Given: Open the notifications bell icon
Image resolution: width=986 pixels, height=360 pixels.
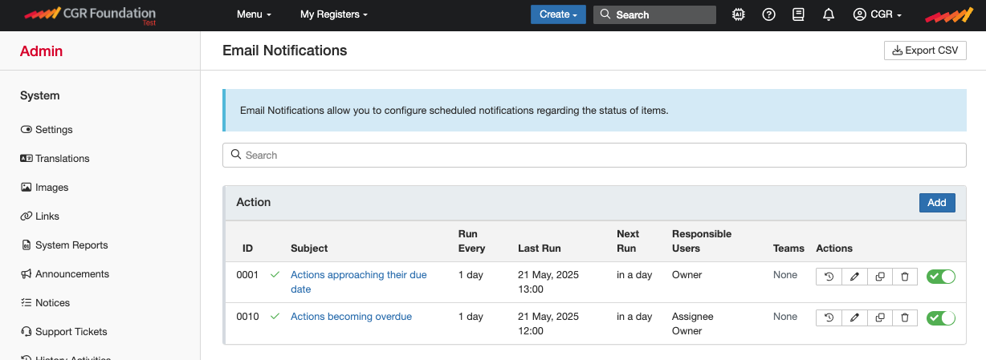Looking at the screenshot, I should 828,14.
